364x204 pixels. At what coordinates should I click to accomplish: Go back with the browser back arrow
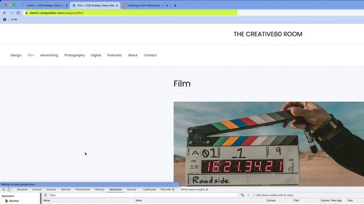click(5, 13)
